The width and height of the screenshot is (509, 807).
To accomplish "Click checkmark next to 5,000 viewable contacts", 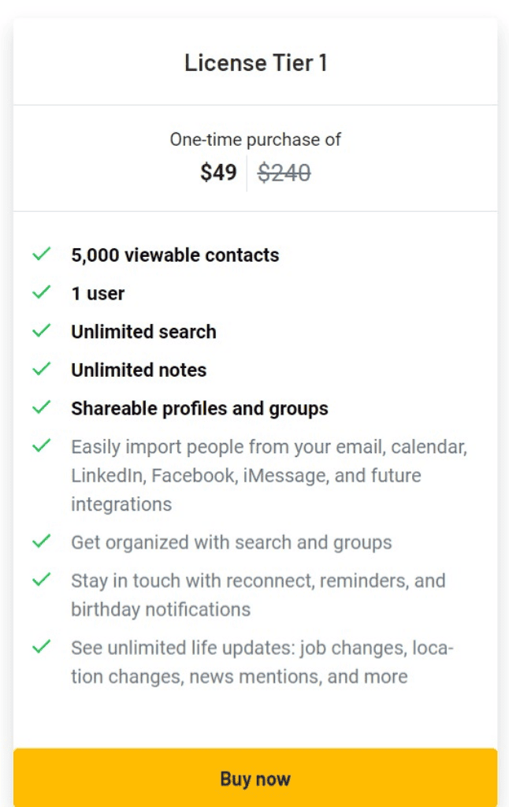I will coord(41,254).
